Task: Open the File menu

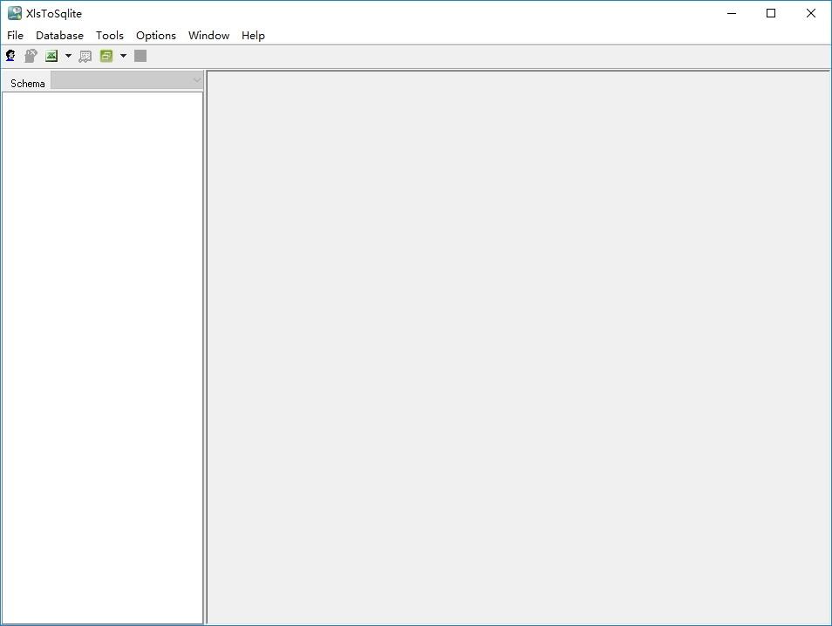Action: [15, 36]
